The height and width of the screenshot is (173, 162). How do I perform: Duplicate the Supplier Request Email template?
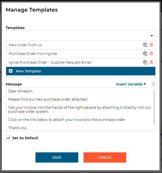pos(145,62)
